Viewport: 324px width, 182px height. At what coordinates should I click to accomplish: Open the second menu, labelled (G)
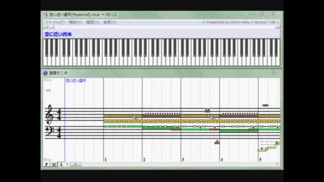coord(75,22)
